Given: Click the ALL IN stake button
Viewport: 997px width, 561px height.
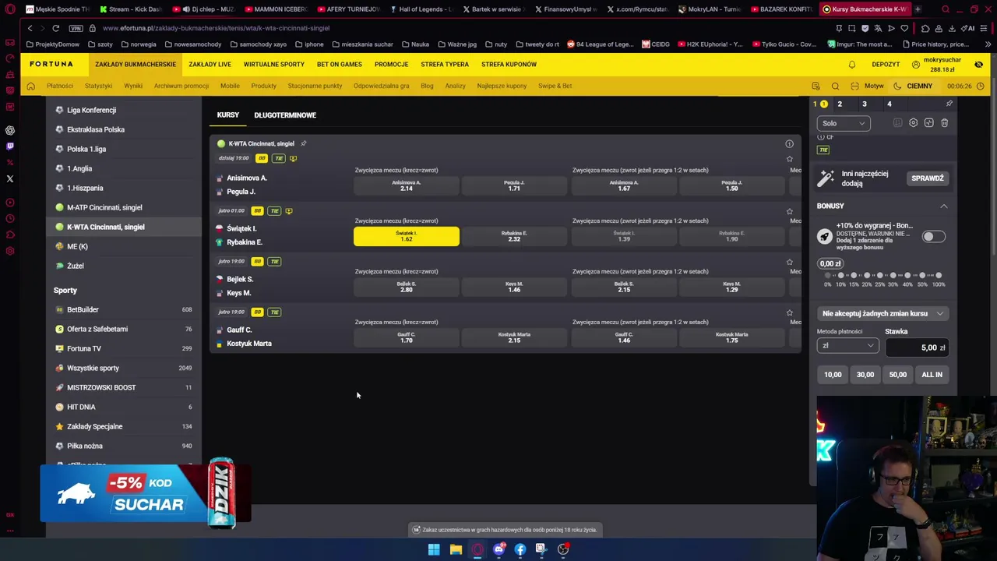Looking at the screenshot, I should point(932,375).
